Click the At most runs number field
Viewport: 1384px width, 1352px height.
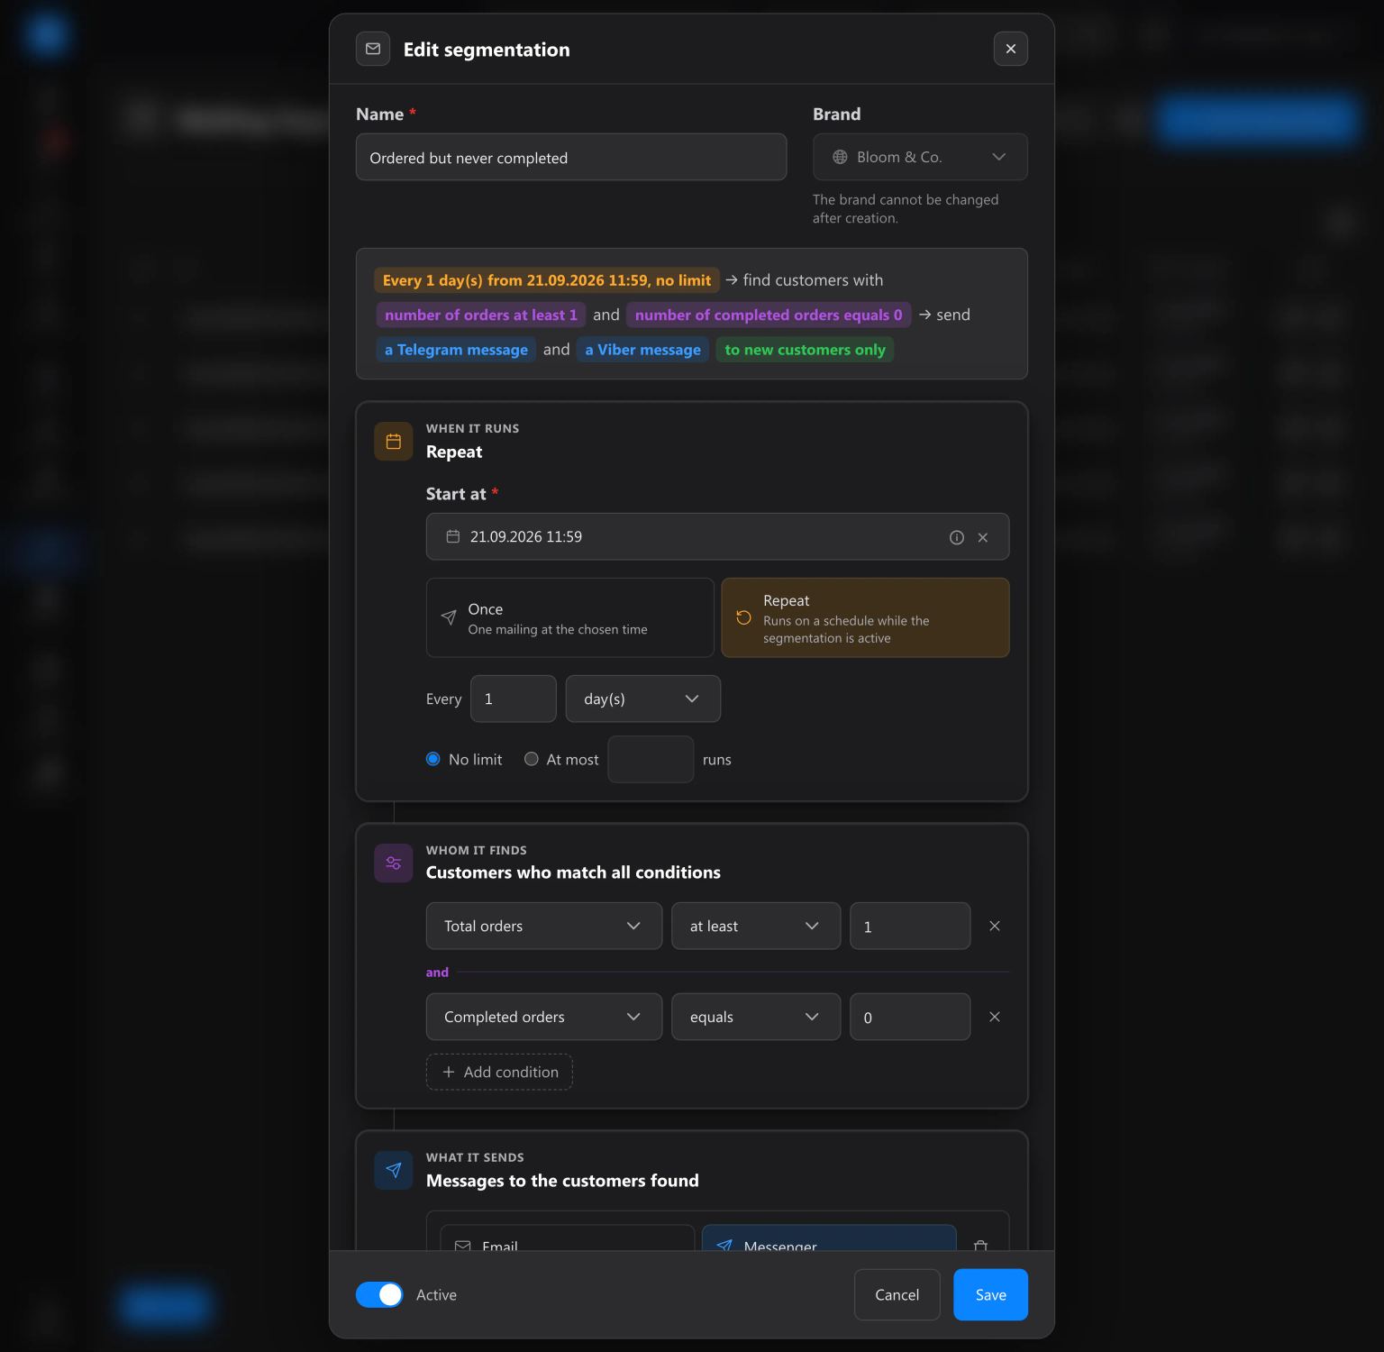tap(651, 759)
